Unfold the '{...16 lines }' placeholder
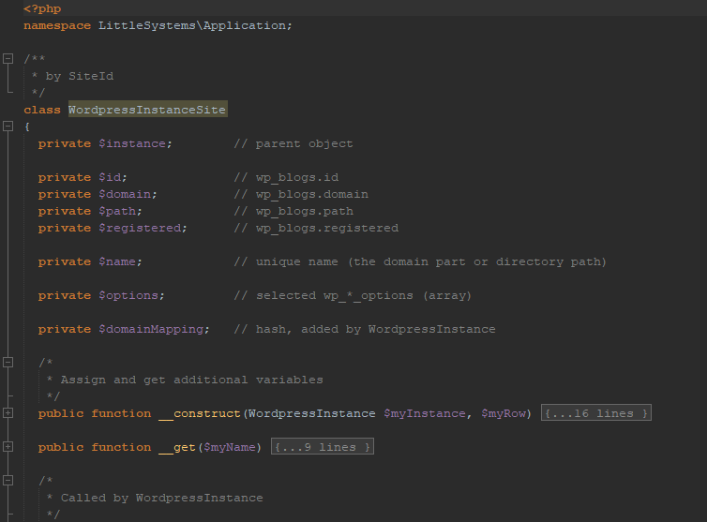The height and width of the screenshot is (522, 707). click(595, 413)
